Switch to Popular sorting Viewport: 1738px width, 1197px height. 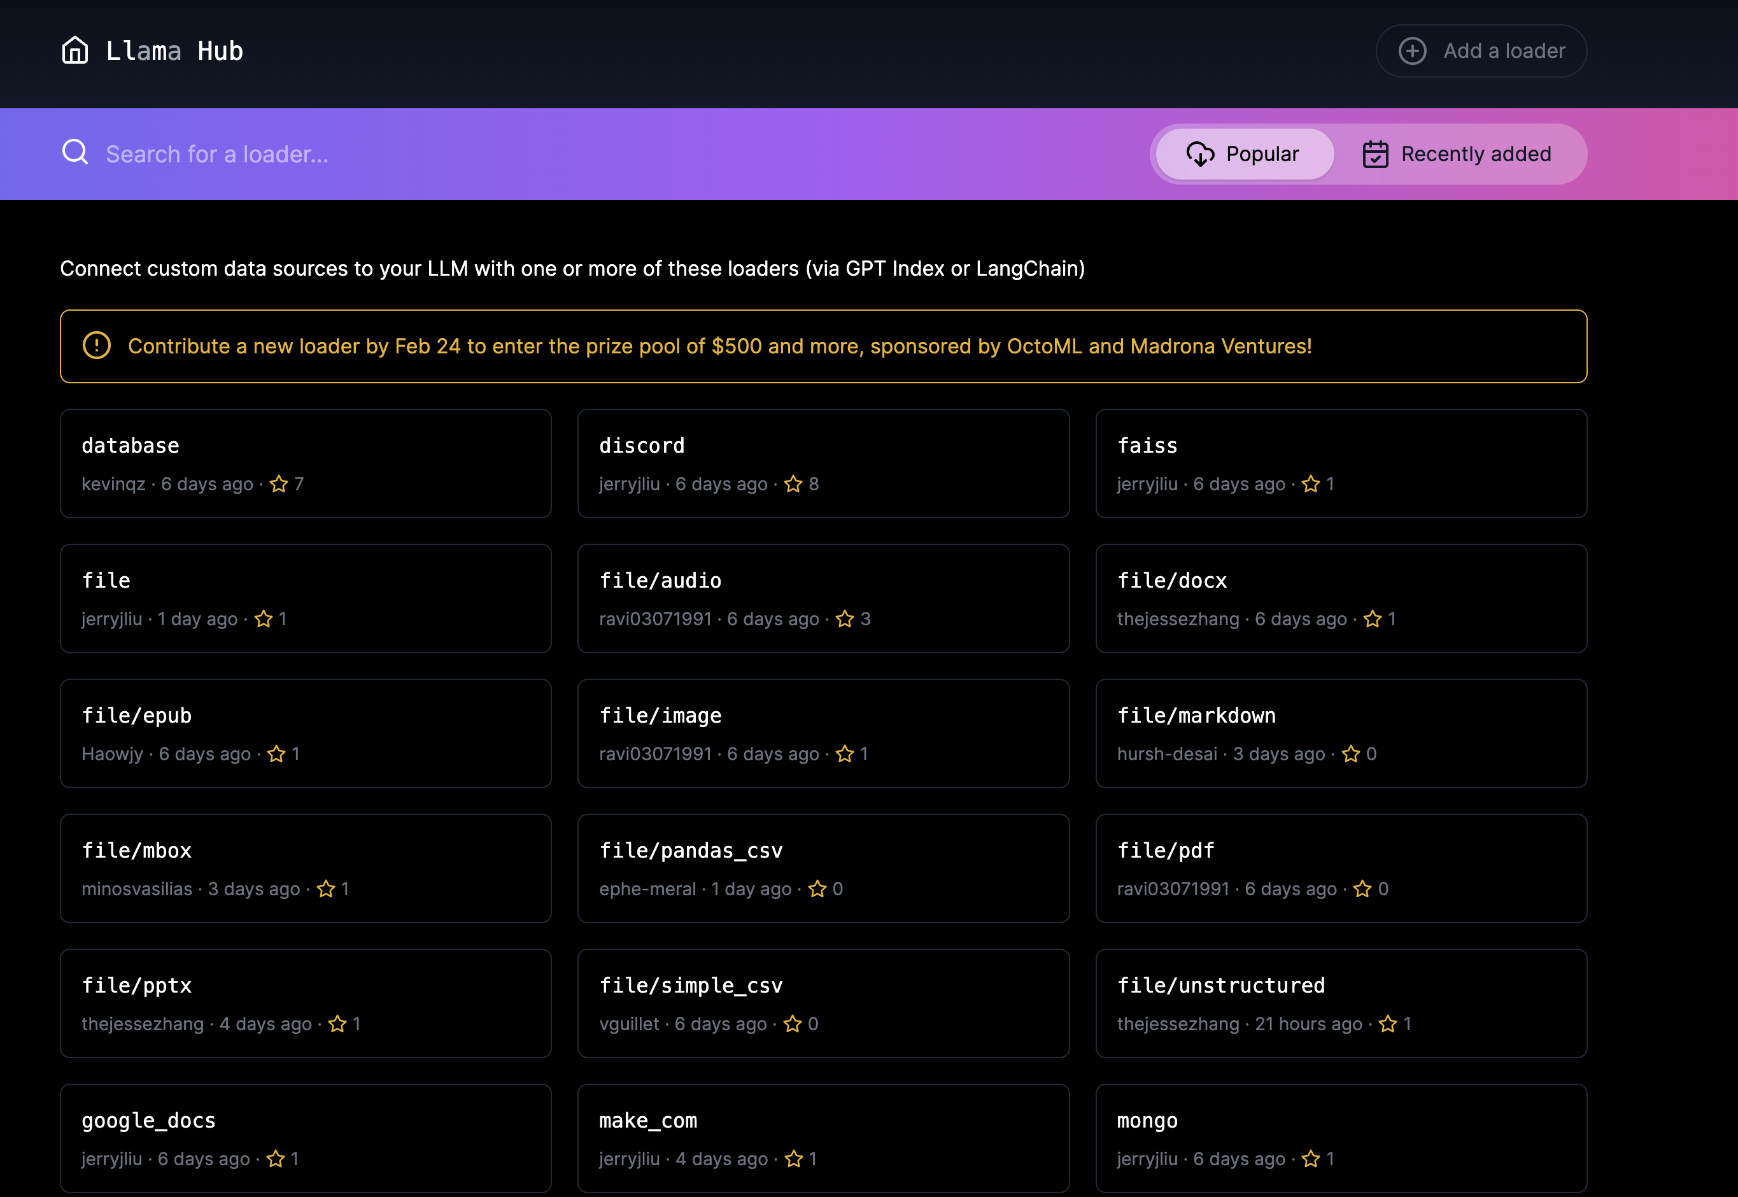click(1245, 153)
